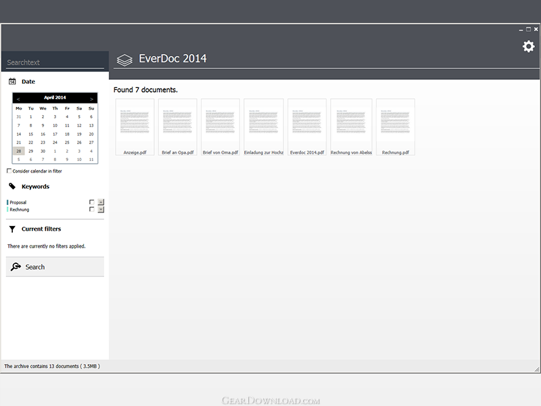Open the Anzeige.pdf document thumbnail
This screenshot has width=541, height=406.
click(x=135, y=127)
